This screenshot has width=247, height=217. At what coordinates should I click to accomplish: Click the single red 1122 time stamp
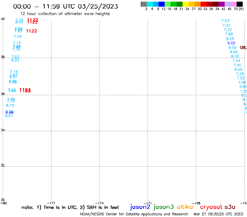[x=31, y=31]
